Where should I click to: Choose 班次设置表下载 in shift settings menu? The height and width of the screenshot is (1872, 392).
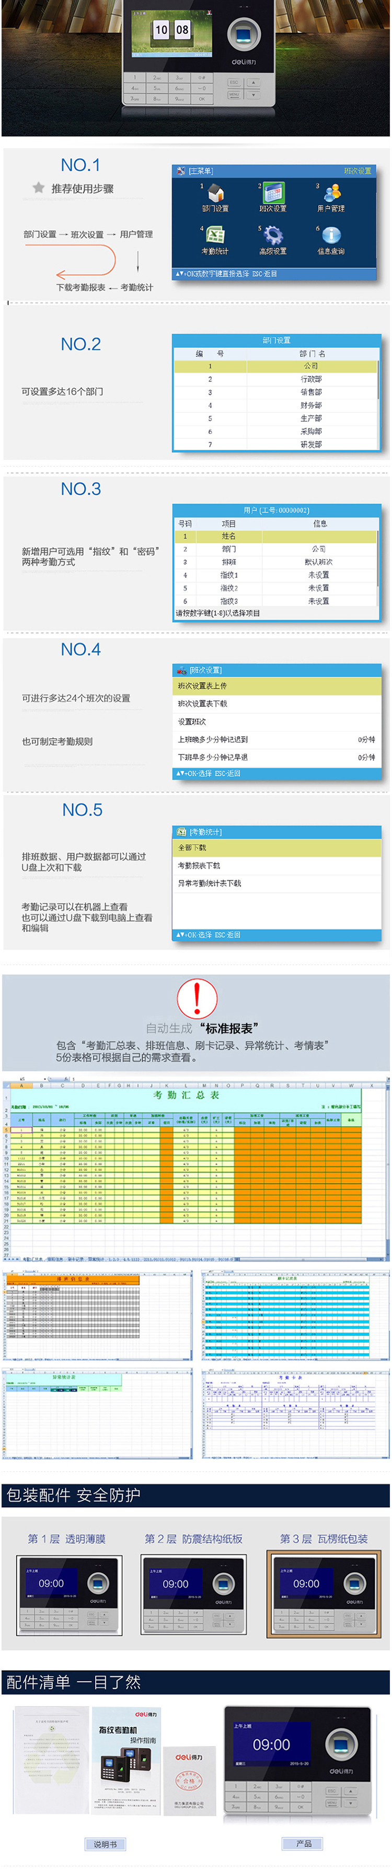[276, 703]
